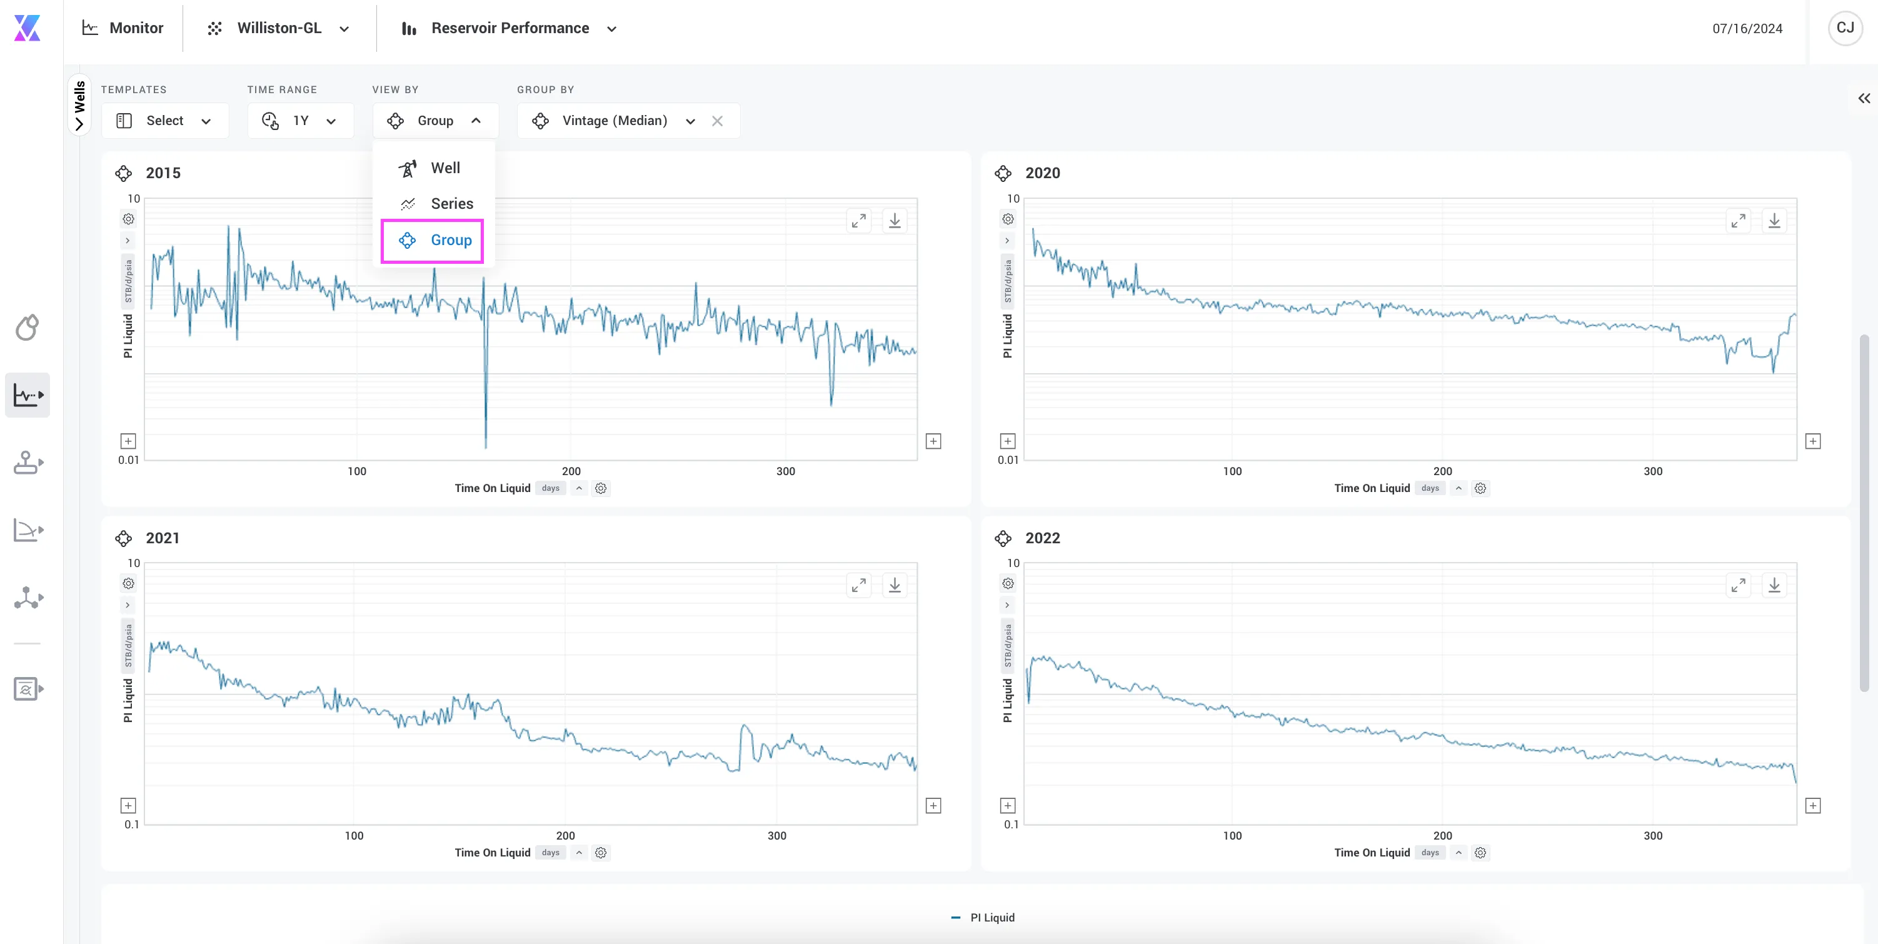Click the app logo in top-left corner
This screenshot has height=944, width=1878.
click(27, 28)
